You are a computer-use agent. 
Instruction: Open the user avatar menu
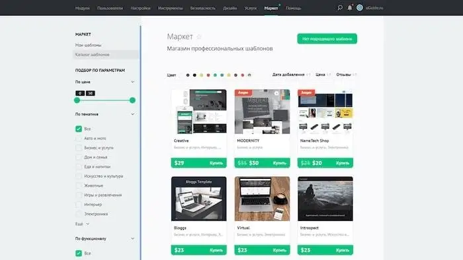[x=359, y=8]
